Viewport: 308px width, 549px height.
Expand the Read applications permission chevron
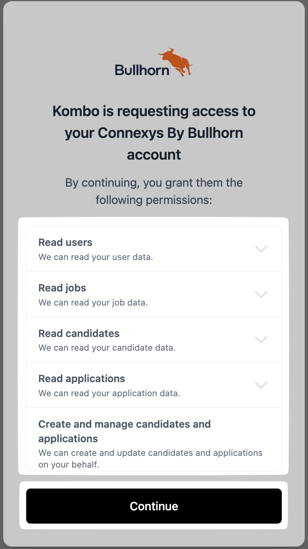coord(261,385)
